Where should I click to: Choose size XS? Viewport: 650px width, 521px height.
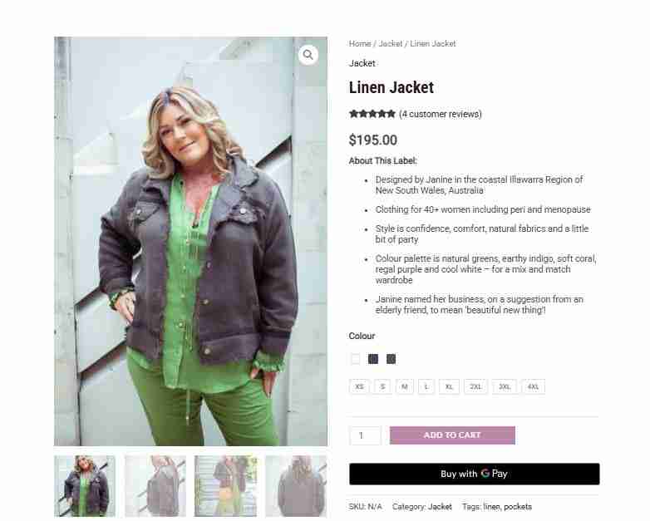pos(359,386)
